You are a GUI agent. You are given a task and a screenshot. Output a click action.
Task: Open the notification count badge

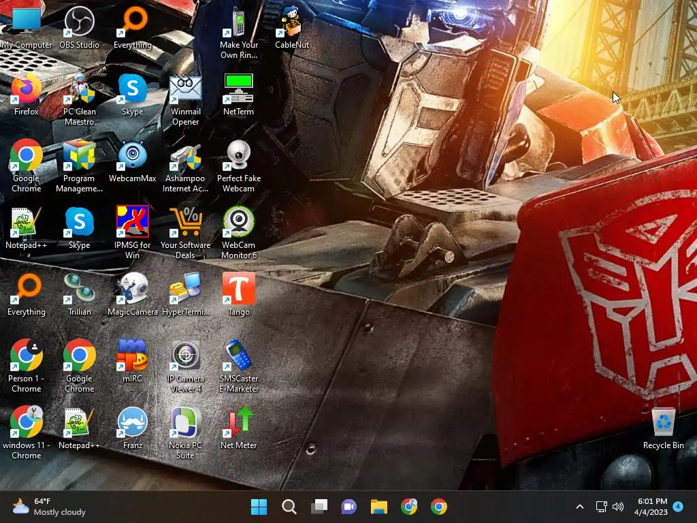click(x=678, y=507)
